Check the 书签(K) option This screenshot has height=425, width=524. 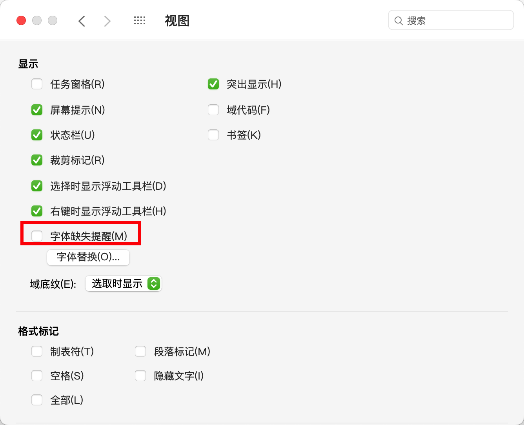coord(213,135)
